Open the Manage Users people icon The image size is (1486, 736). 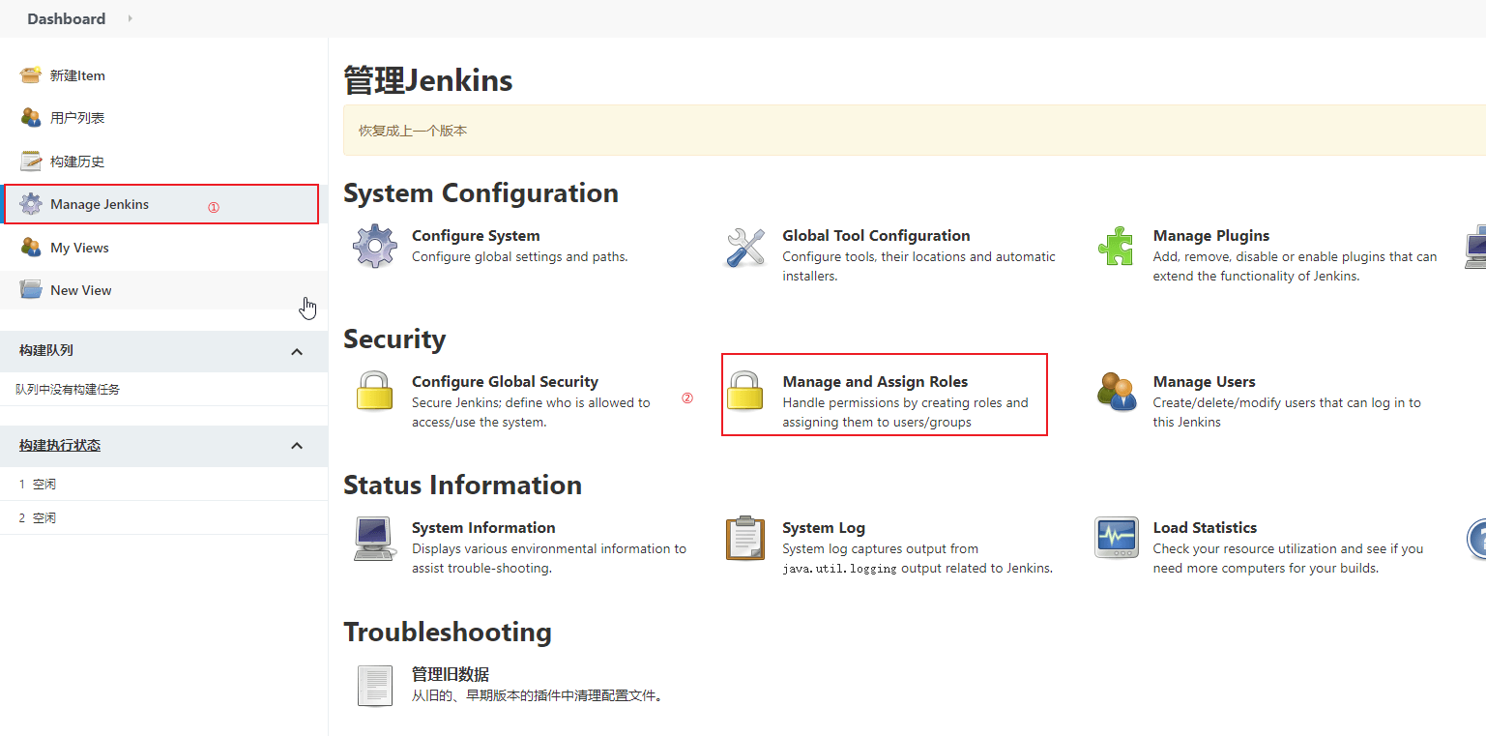1117,392
